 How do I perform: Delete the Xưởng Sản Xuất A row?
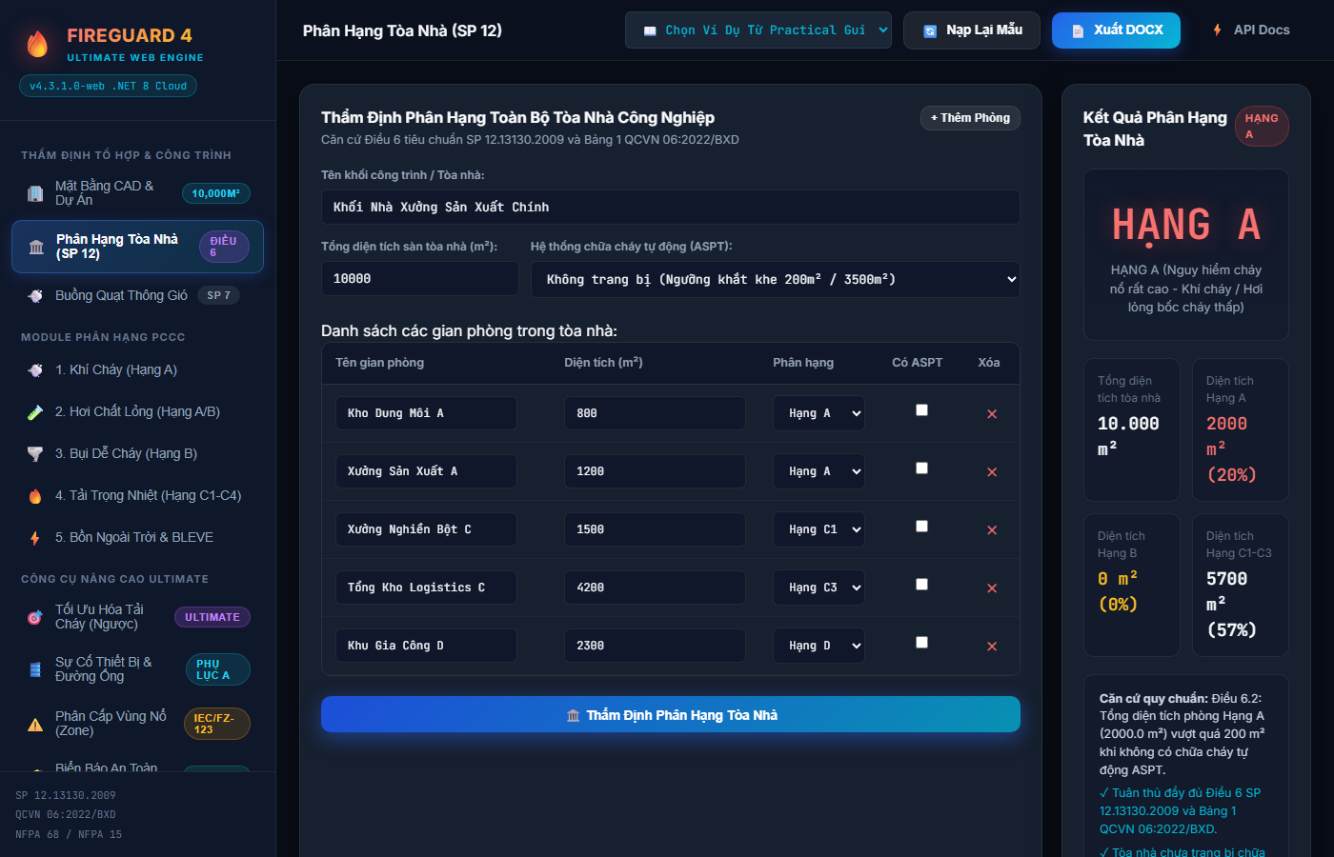point(992,472)
